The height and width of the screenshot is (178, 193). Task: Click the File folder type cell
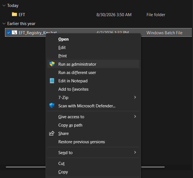click(x=156, y=15)
